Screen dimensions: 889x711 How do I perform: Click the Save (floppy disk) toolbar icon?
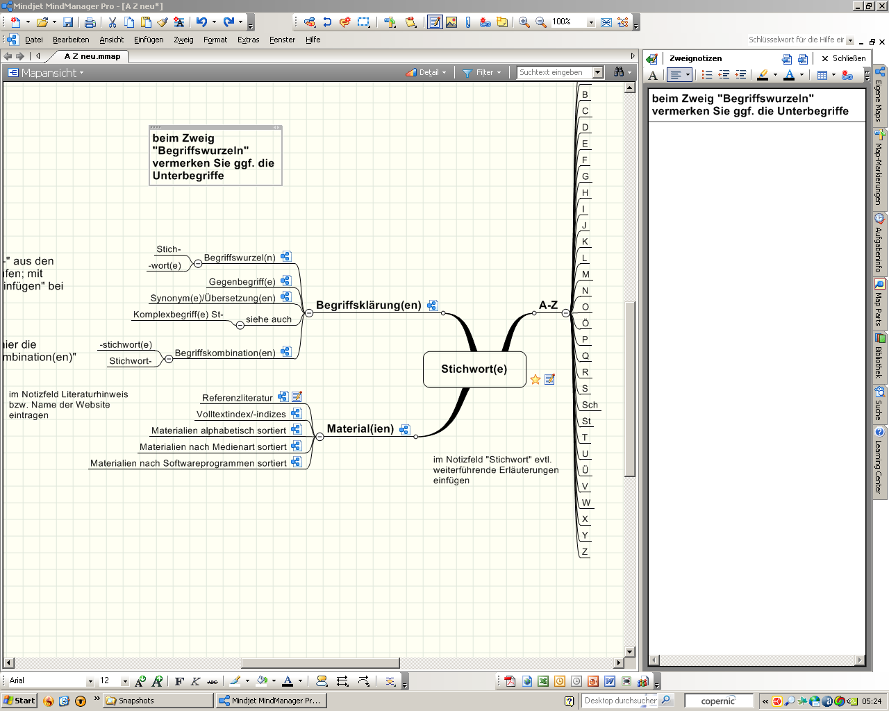click(68, 22)
